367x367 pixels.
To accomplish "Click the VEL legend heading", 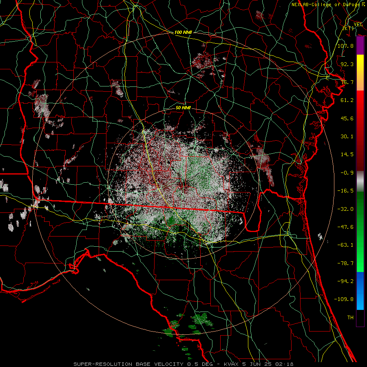I will [x=358, y=24].
